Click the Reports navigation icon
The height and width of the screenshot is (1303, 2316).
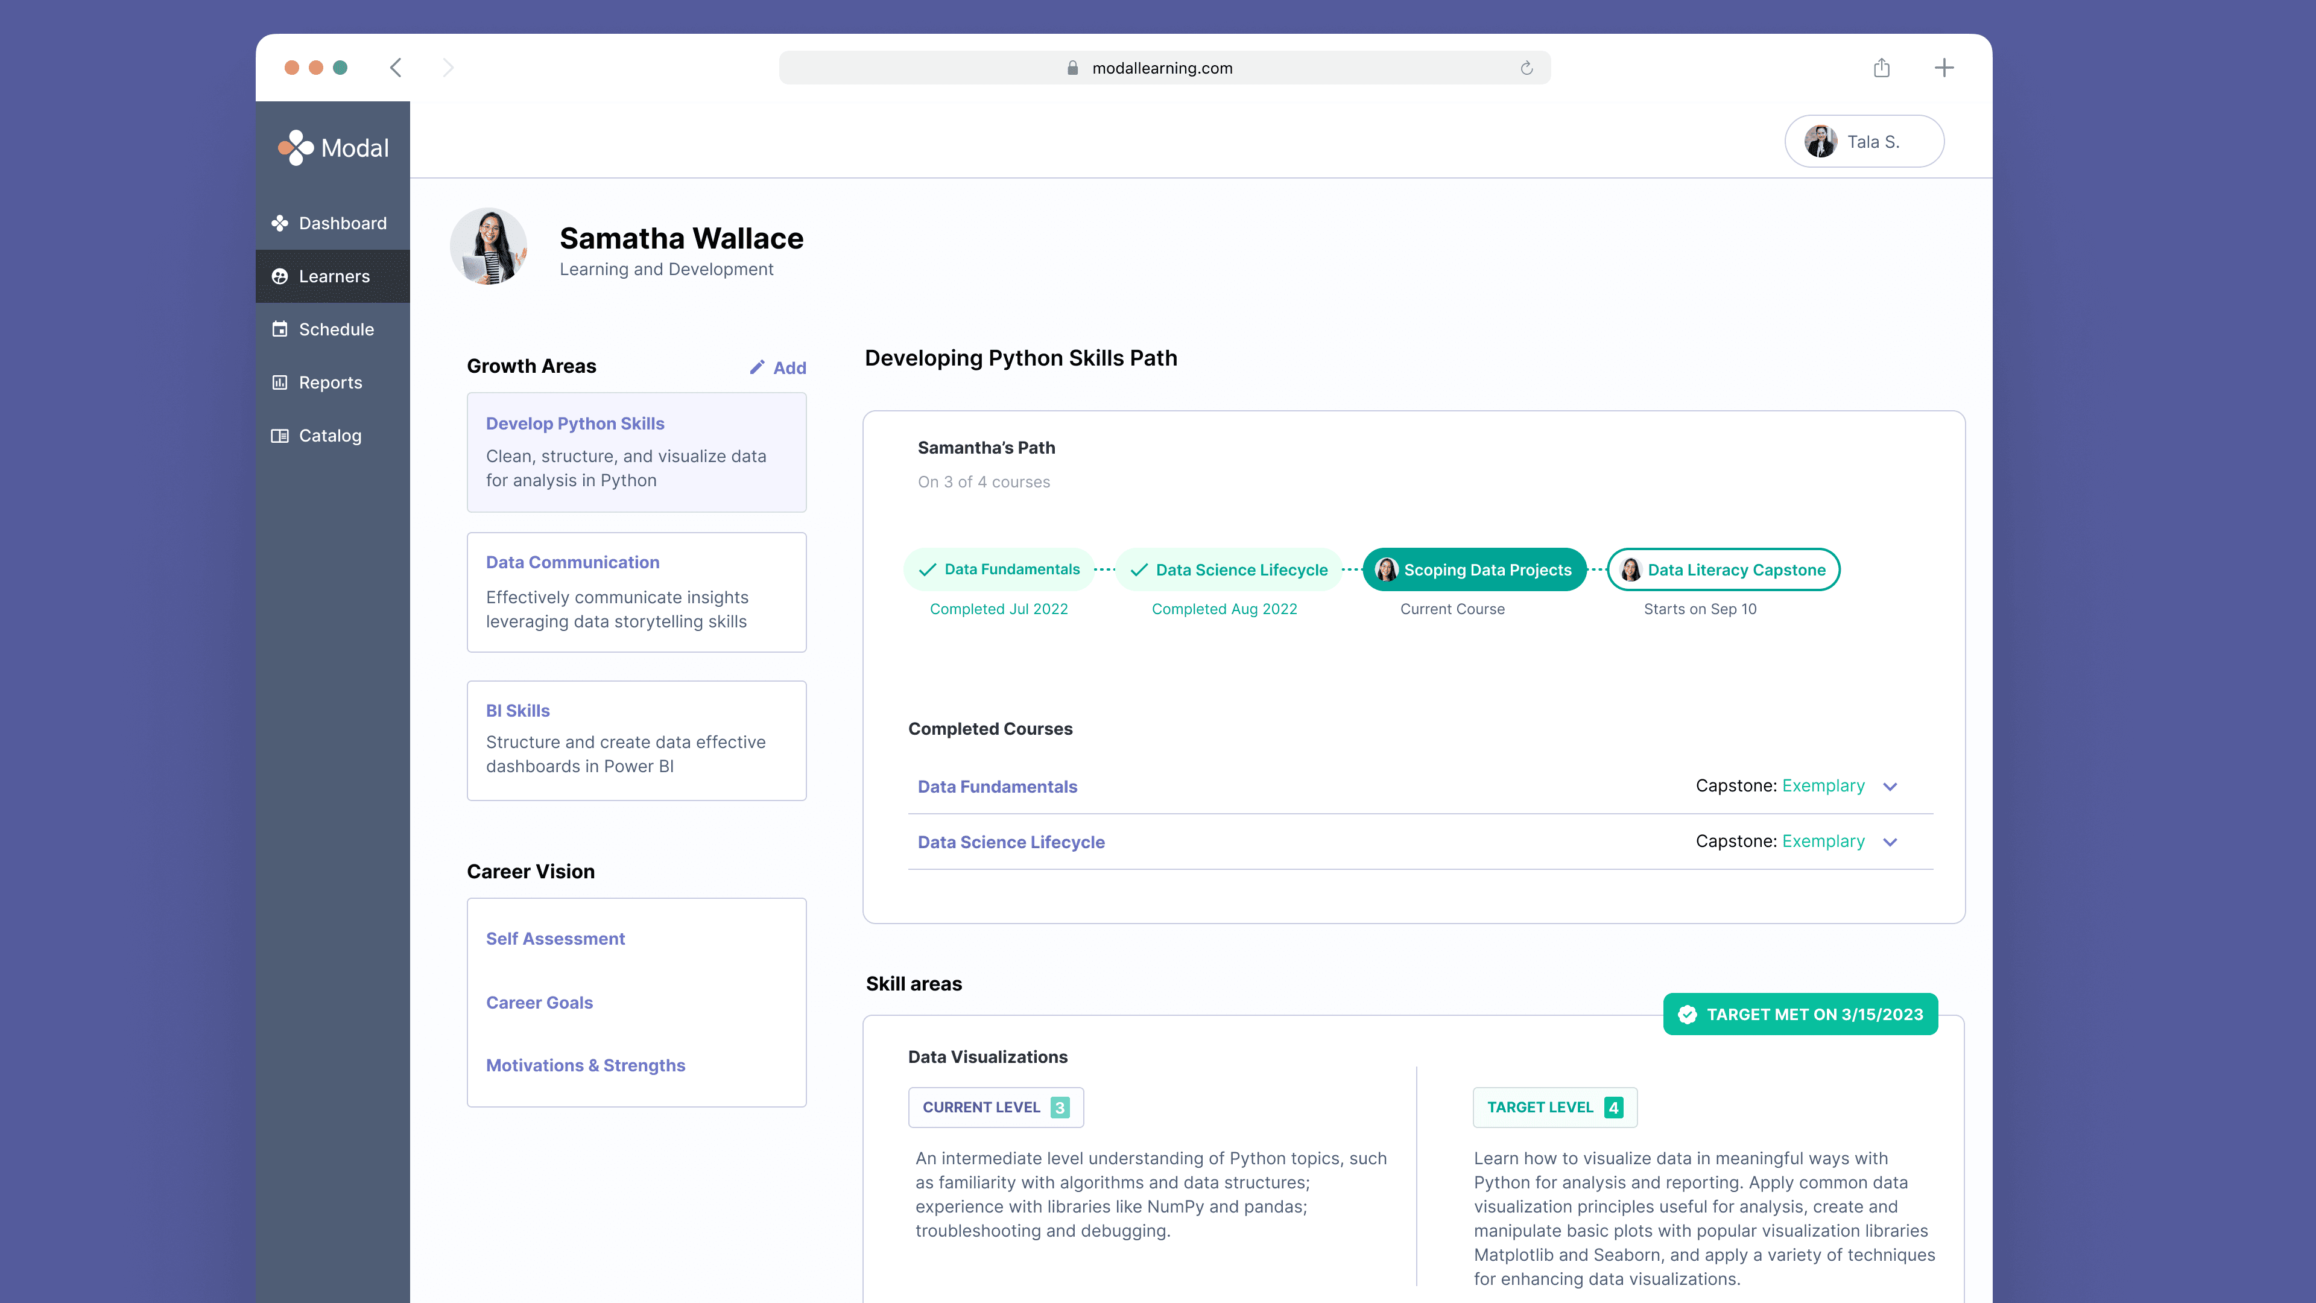[280, 382]
